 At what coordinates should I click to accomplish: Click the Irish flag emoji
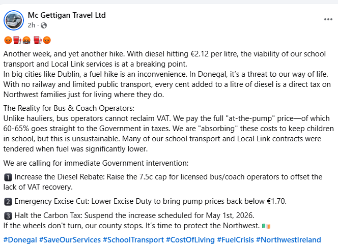(266, 225)
